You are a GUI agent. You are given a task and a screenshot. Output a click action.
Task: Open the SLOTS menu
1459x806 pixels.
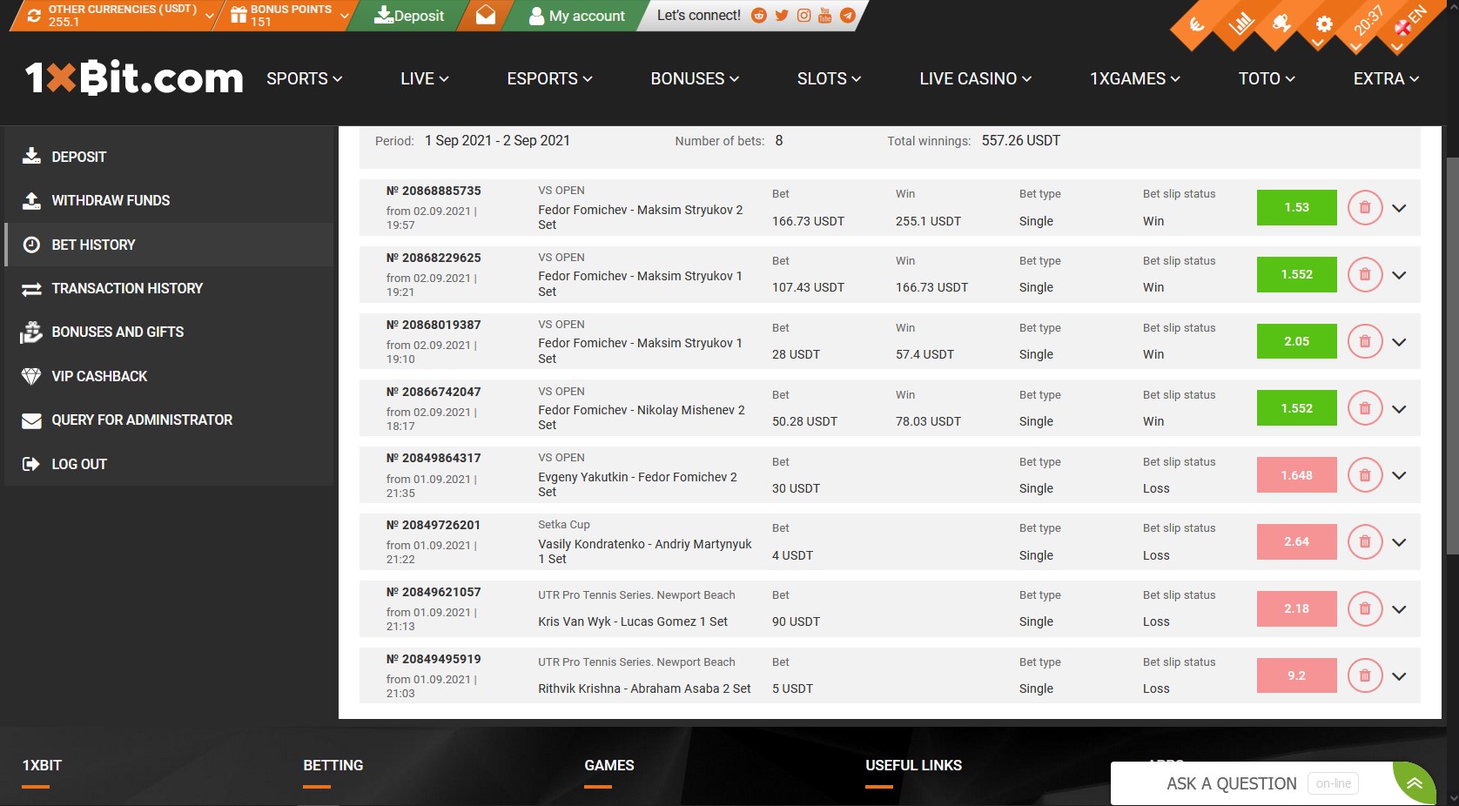(830, 78)
